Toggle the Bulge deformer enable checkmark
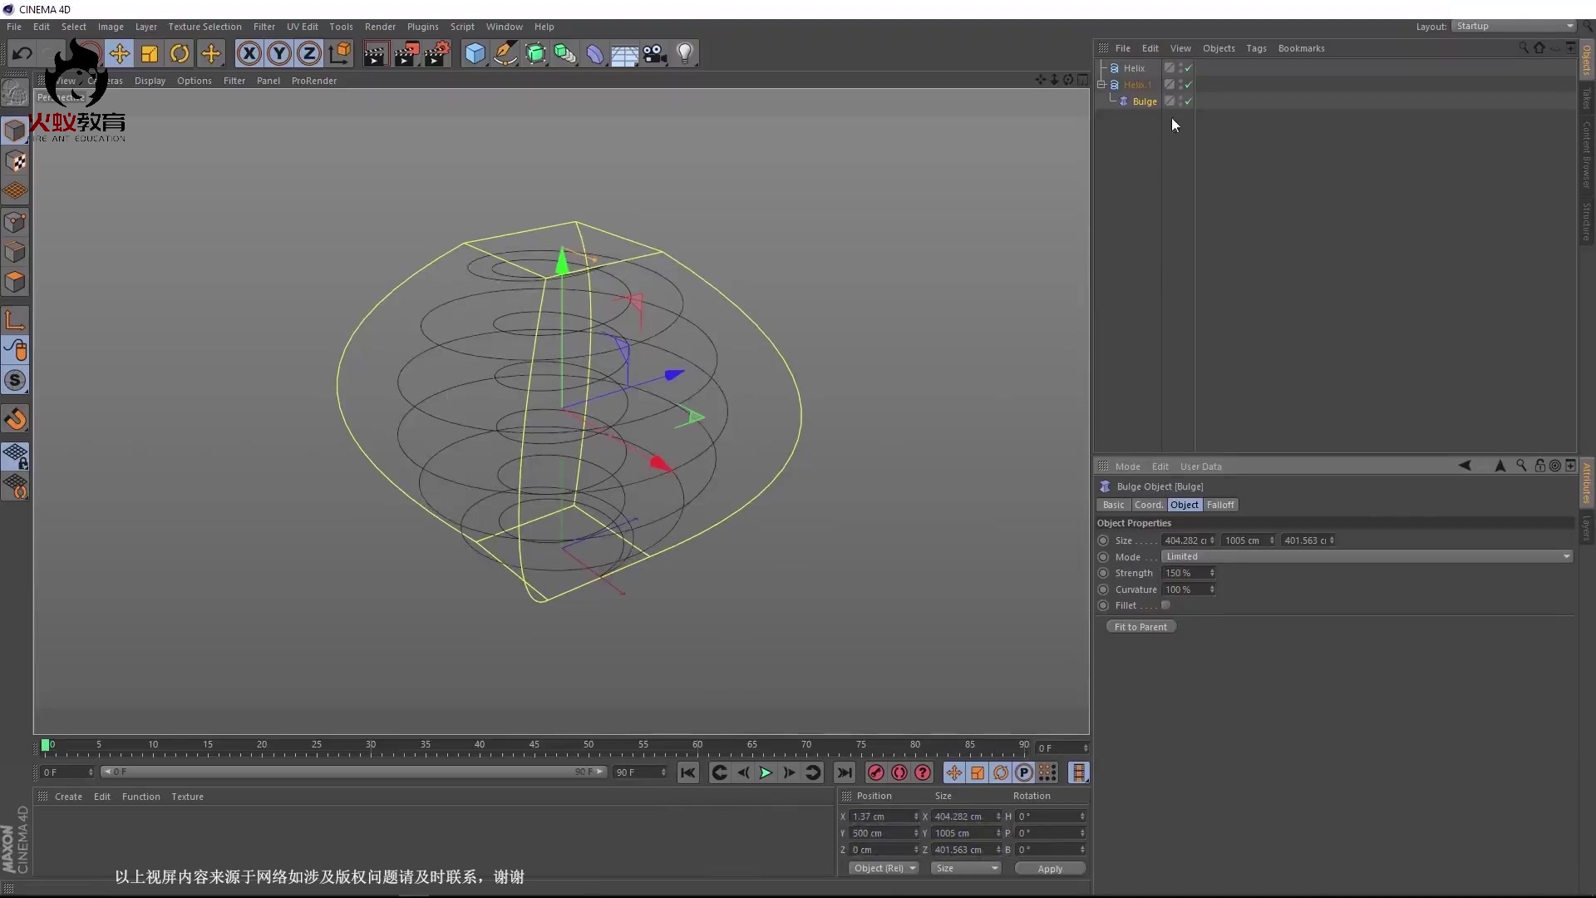Screen dimensions: 1596x898 pyautogui.click(x=1188, y=101)
